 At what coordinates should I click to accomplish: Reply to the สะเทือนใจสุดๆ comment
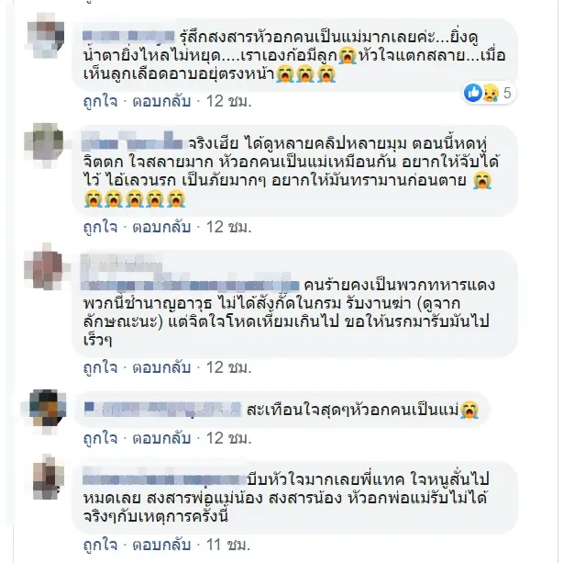[161, 438]
